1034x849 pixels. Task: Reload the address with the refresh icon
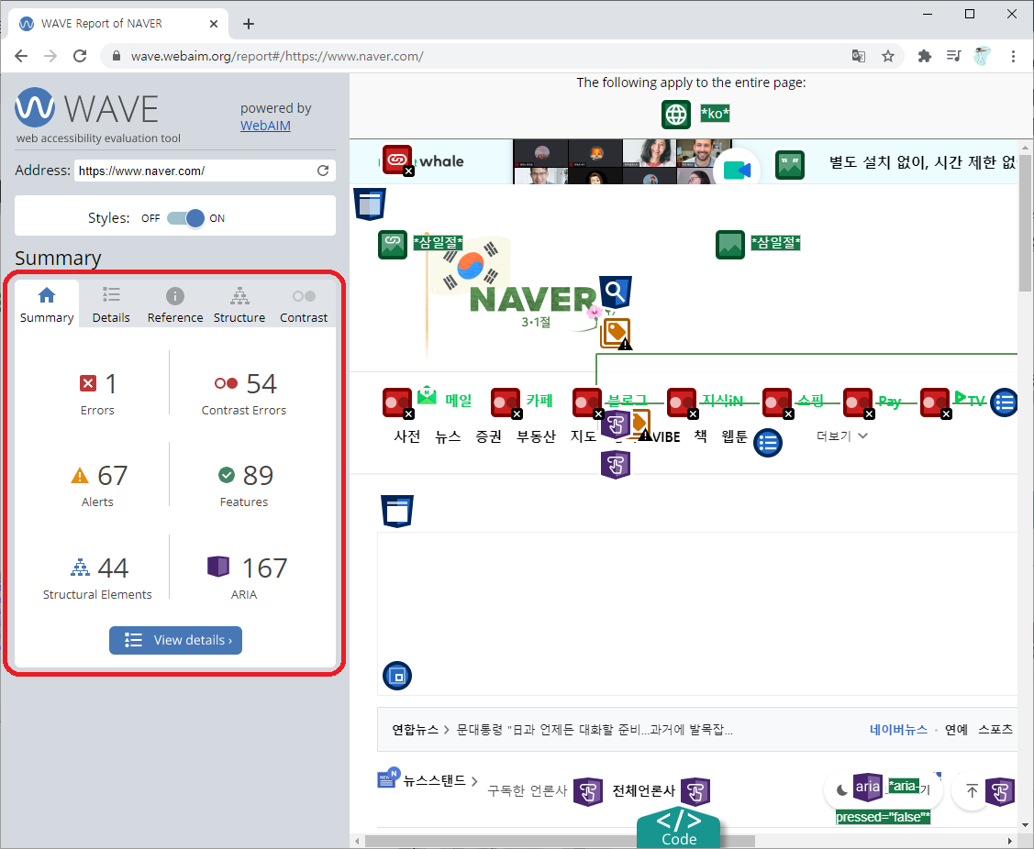pos(323,171)
